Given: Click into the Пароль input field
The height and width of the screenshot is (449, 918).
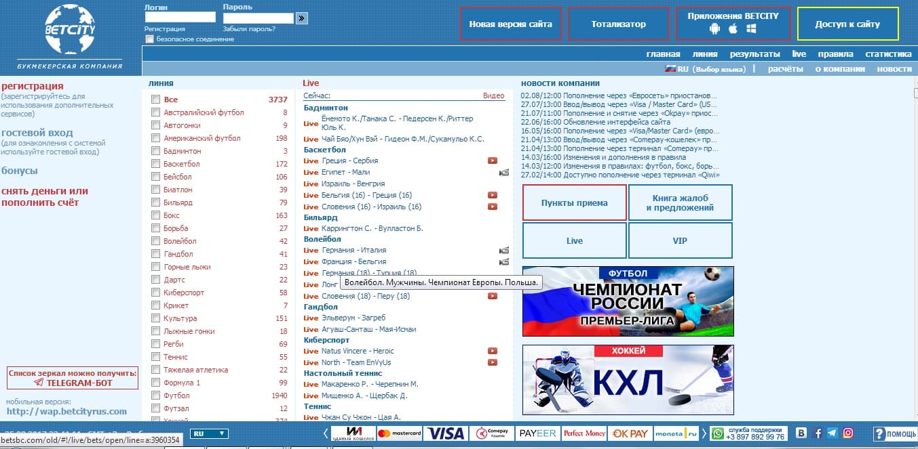Looking at the screenshot, I should [x=259, y=18].
